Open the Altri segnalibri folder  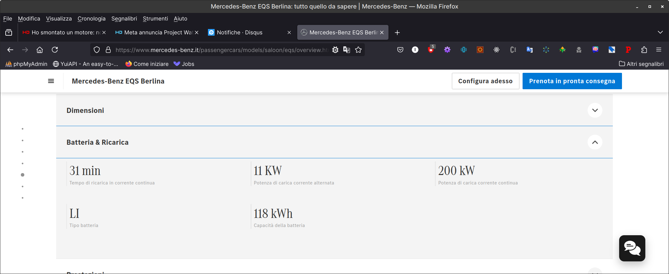coord(641,64)
